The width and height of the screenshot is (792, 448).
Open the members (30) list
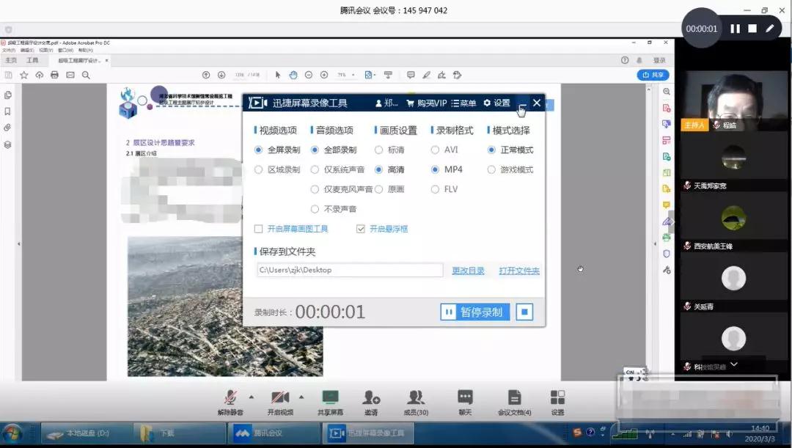pos(417,403)
